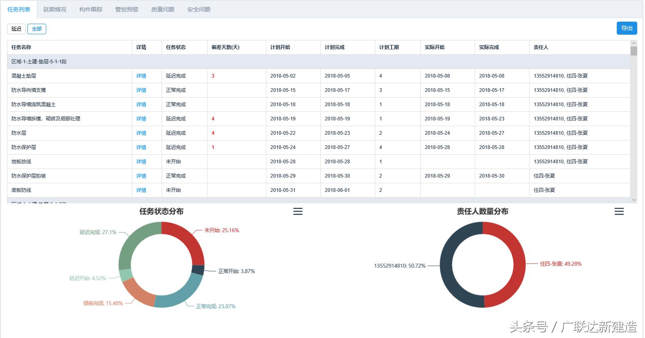Open the 管控预警 tab
Image resolution: width=645 pixels, height=338 pixels.
point(127,9)
